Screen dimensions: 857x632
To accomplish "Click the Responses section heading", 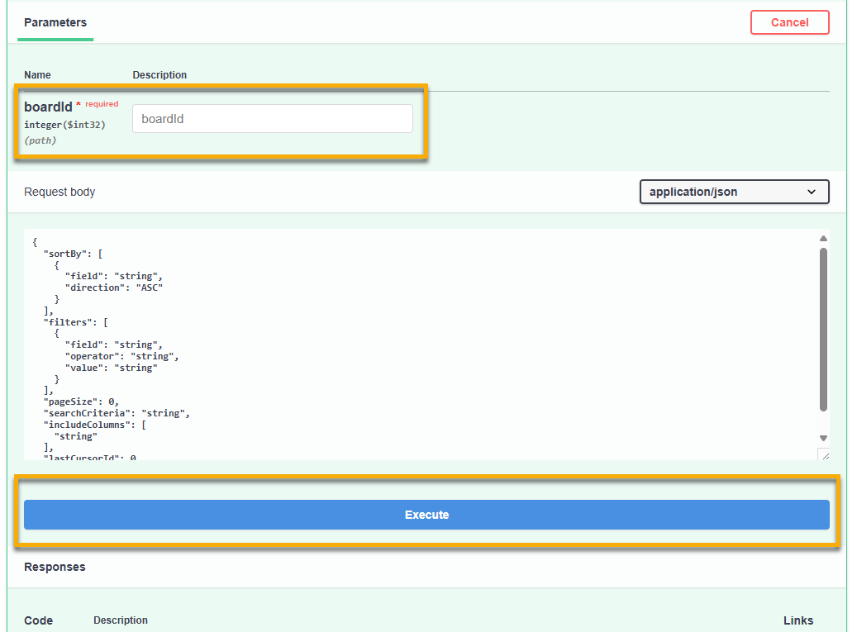I will click(x=54, y=567).
